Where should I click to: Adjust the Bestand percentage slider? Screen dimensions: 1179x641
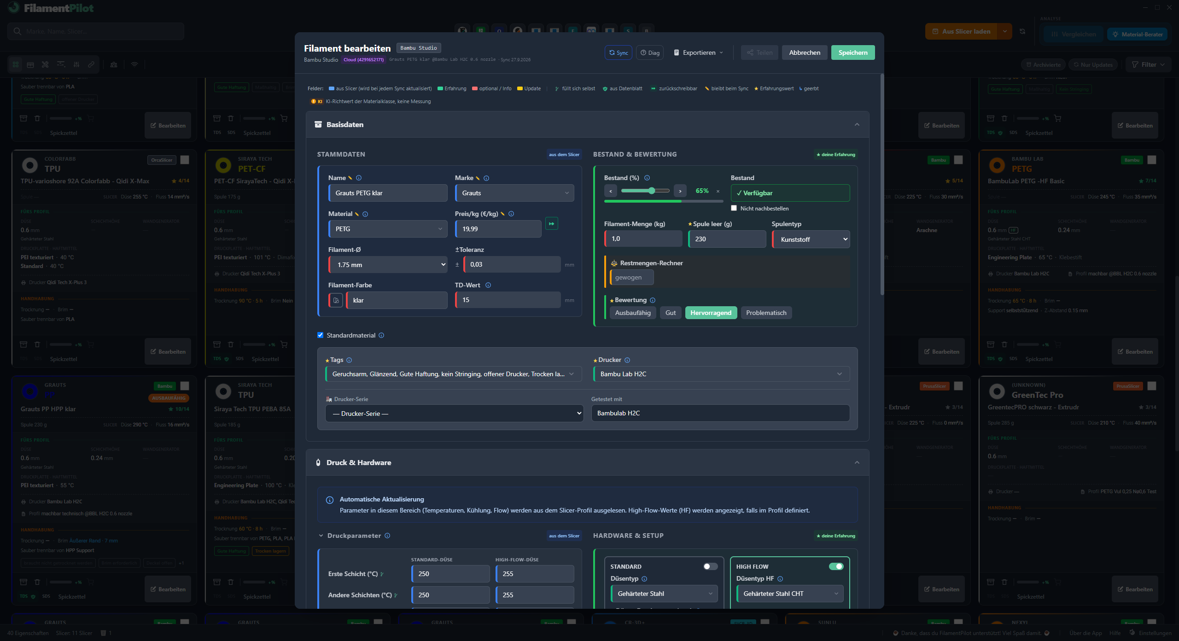click(x=645, y=191)
